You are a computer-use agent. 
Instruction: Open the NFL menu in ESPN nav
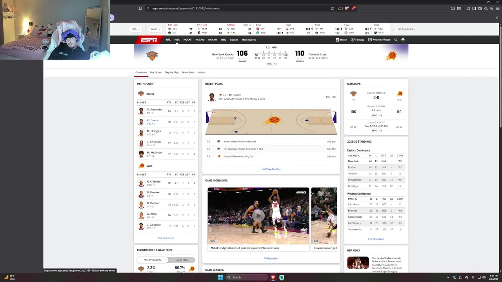168,40
